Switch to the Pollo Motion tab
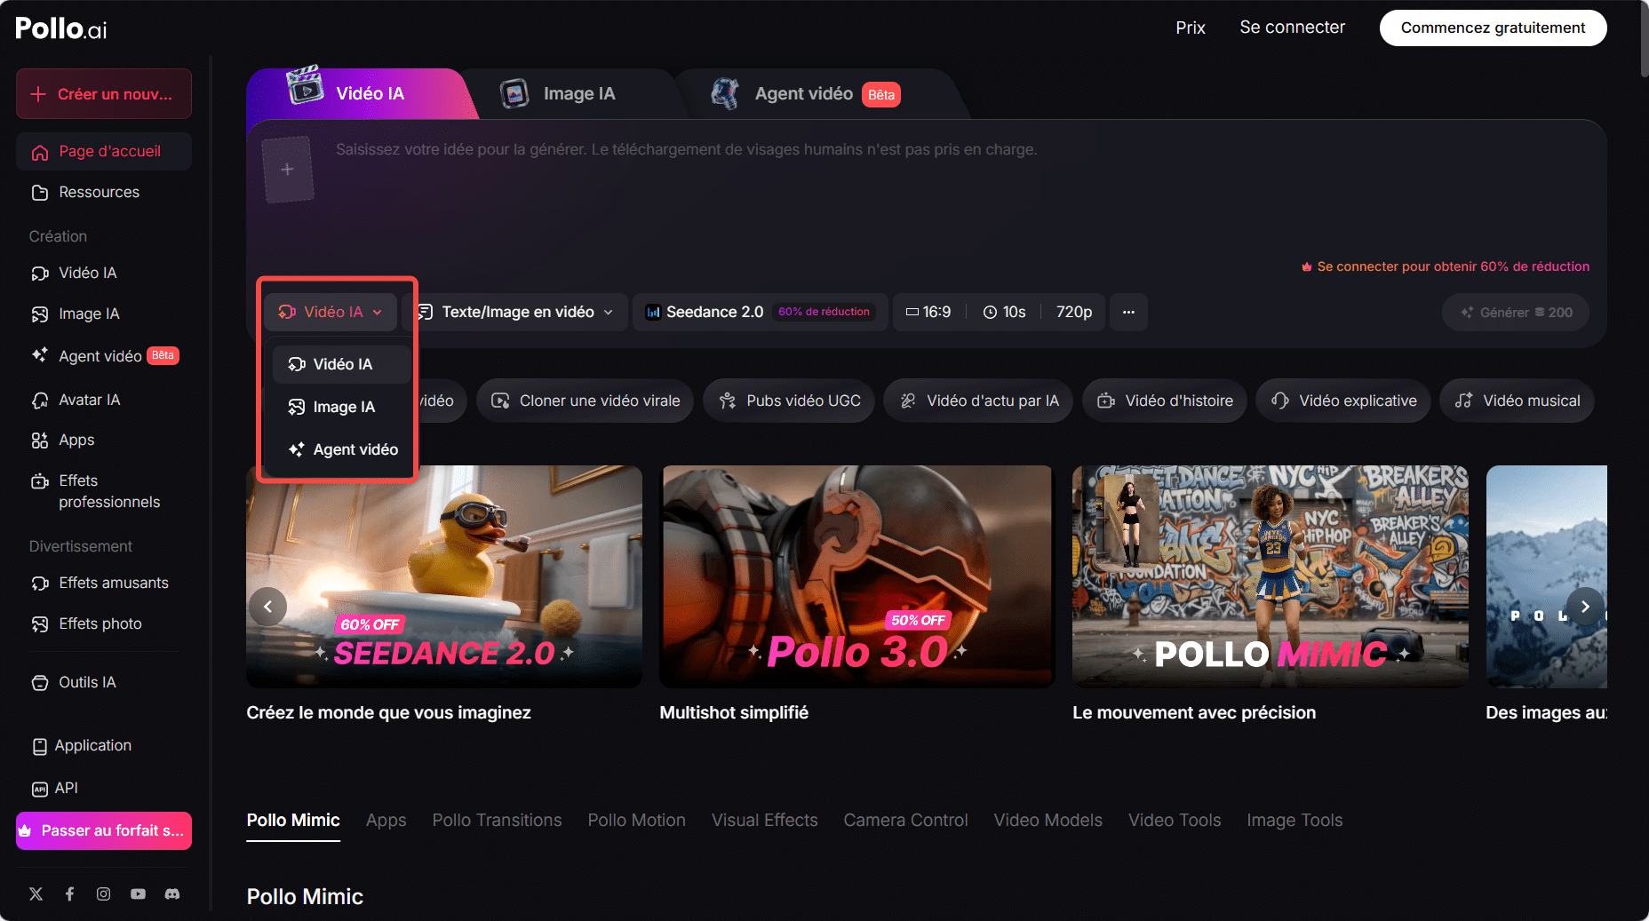The height and width of the screenshot is (921, 1649). [x=637, y=820]
